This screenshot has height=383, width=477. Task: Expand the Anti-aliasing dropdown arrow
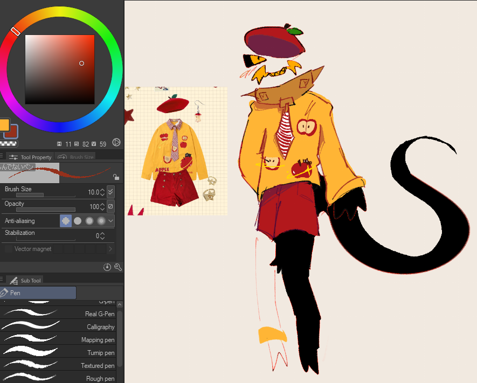point(110,221)
